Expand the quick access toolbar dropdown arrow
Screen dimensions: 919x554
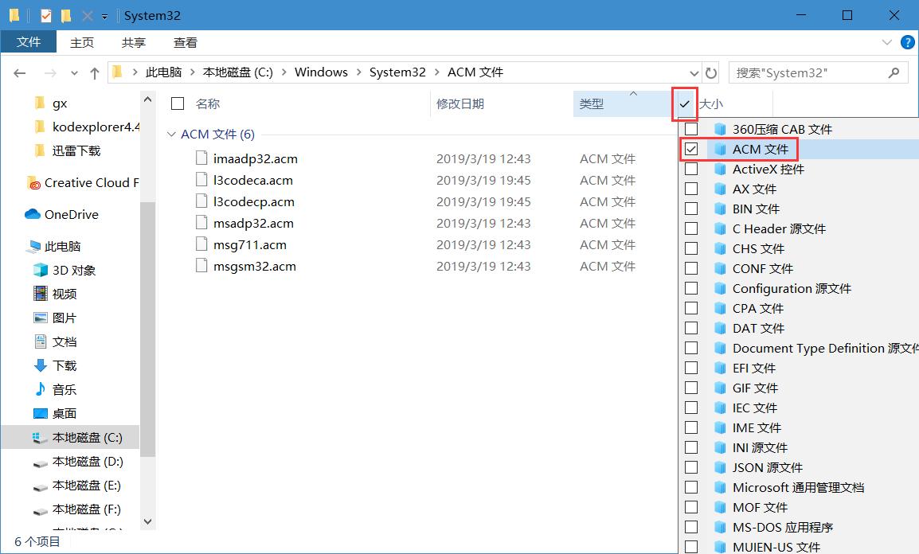coord(104,15)
